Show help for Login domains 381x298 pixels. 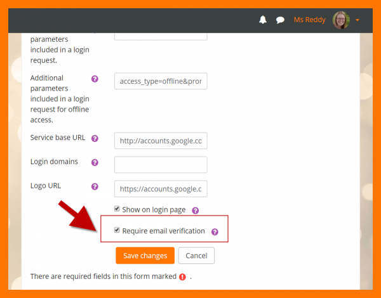point(95,162)
